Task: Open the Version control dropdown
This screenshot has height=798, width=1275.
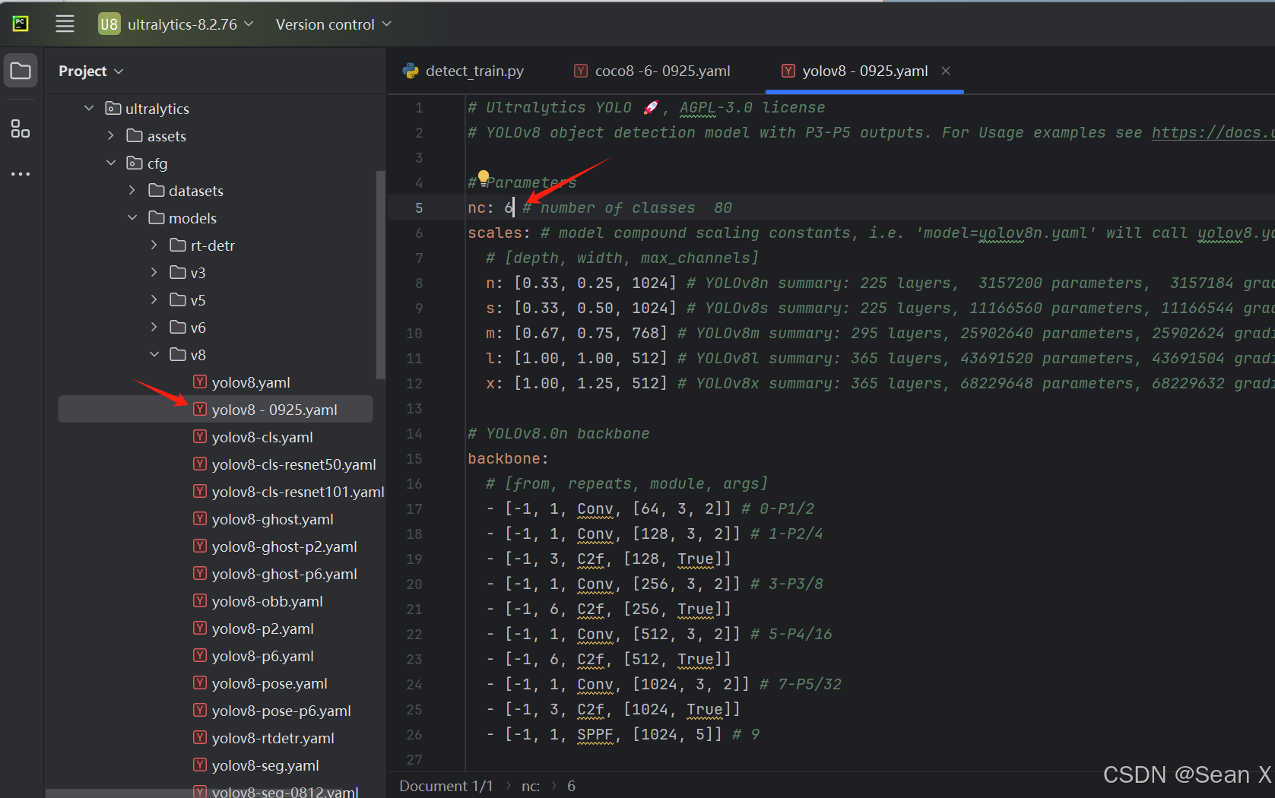Action: pyautogui.click(x=334, y=24)
